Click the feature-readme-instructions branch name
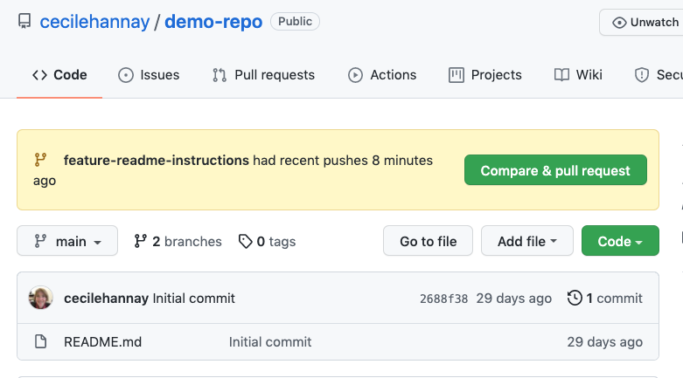Viewport: 683px width, 378px height. (157, 161)
